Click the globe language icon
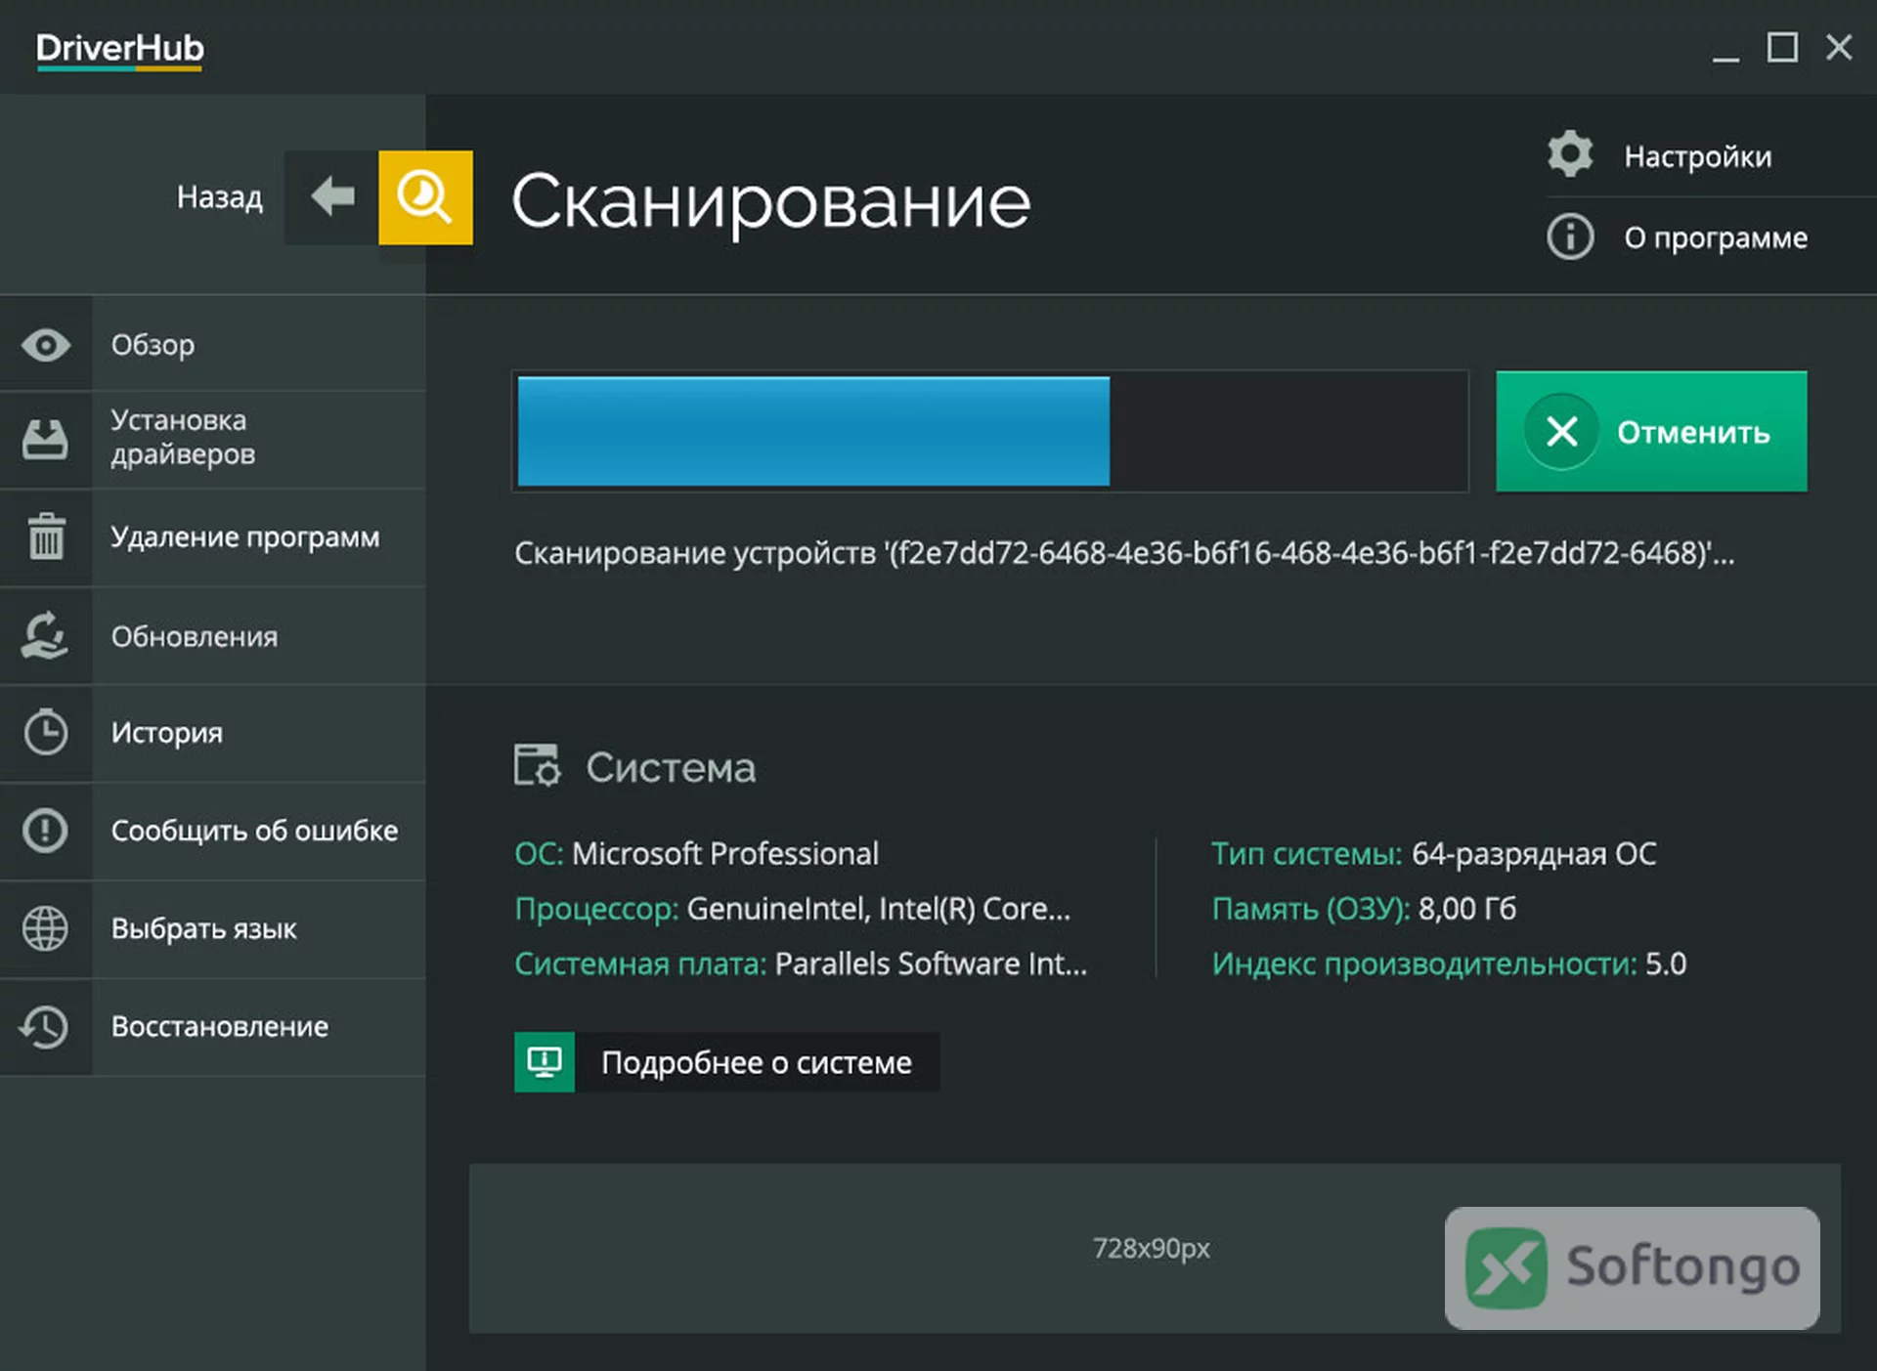 (x=46, y=928)
